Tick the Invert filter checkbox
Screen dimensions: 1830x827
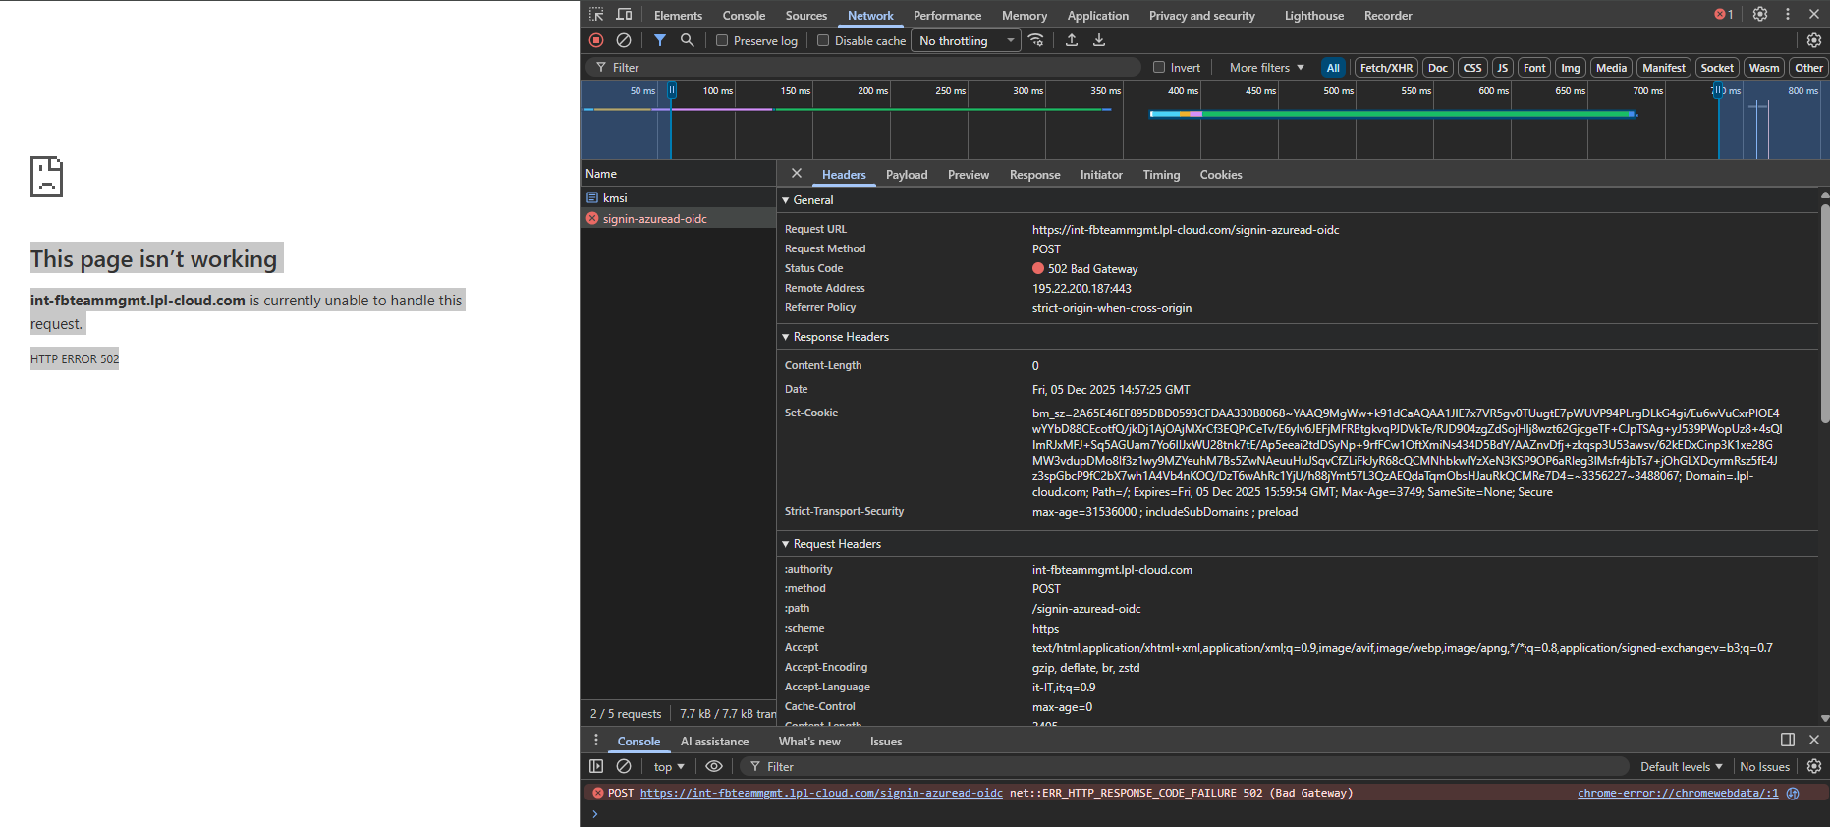tap(1159, 68)
